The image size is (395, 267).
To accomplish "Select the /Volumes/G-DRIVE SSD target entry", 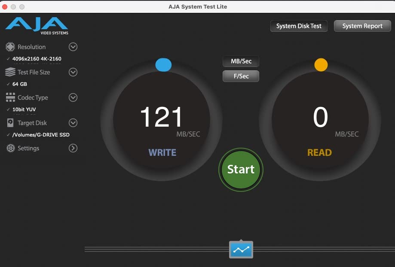I will [x=41, y=135].
